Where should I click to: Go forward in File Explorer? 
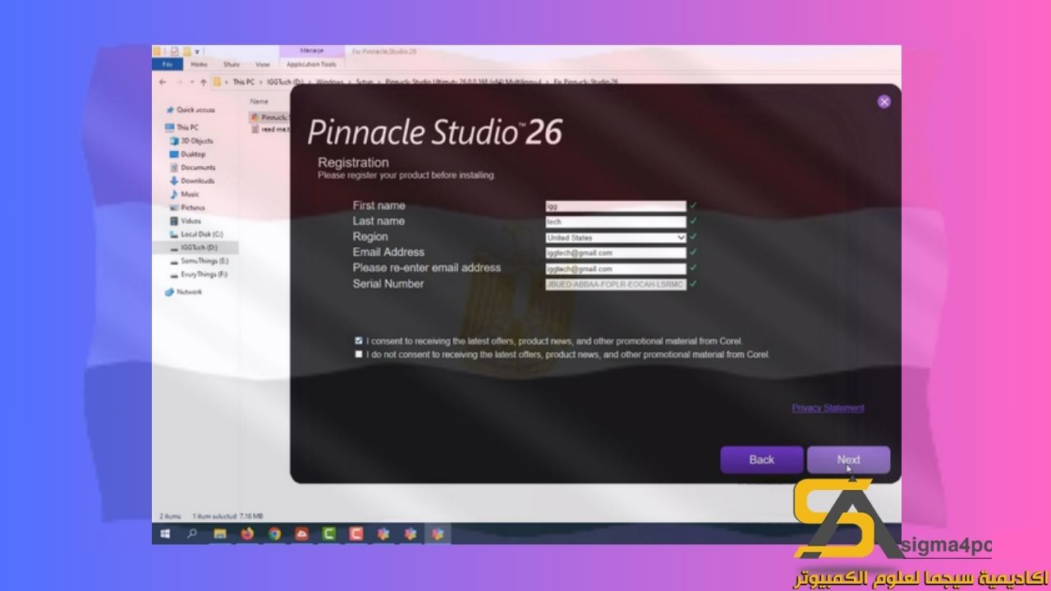[x=177, y=82]
